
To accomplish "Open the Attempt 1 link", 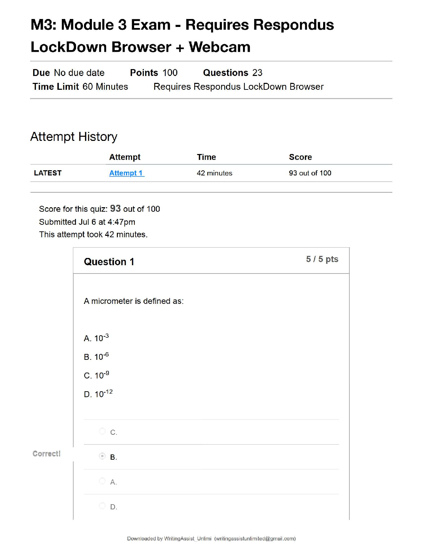I will pyautogui.click(x=126, y=173).
